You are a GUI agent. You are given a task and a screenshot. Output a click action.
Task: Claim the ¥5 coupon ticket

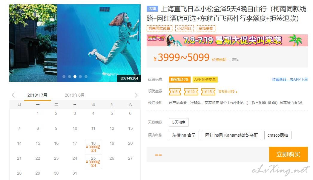point(175,92)
